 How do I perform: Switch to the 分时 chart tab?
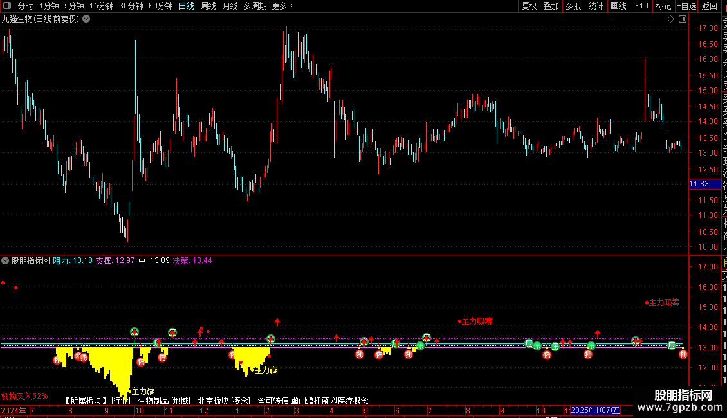click(26, 6)
